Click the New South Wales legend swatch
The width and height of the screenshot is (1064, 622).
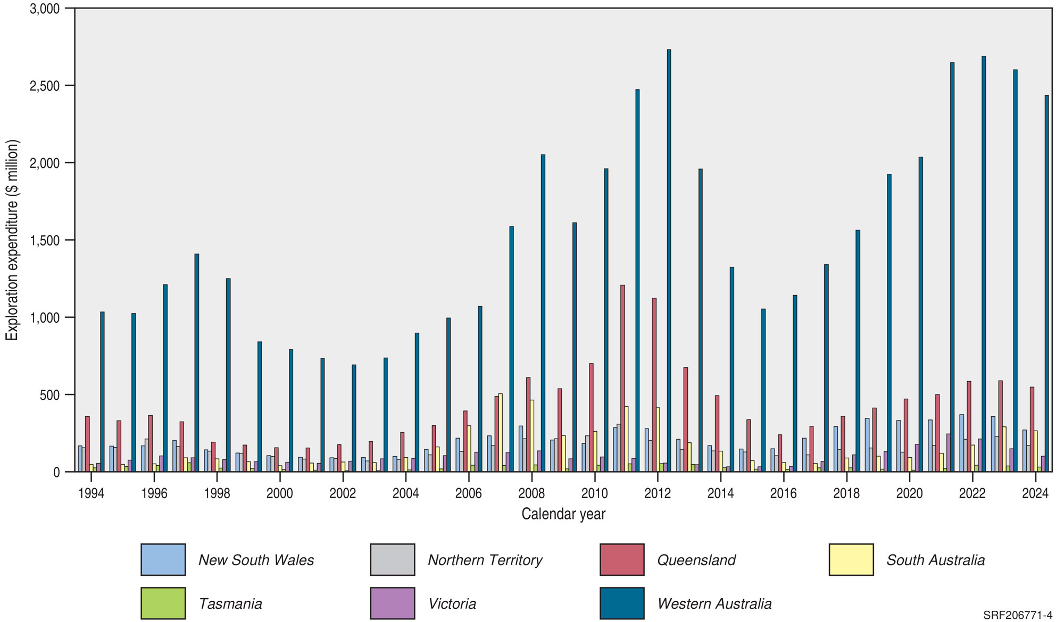(x=163, y=559)
